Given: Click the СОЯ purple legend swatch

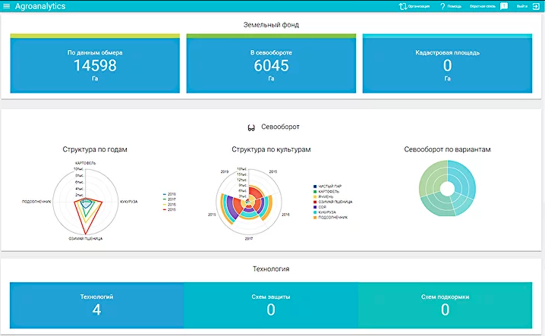Looking at the screenshot, I should pyautogui.click(x=315, y=207).
